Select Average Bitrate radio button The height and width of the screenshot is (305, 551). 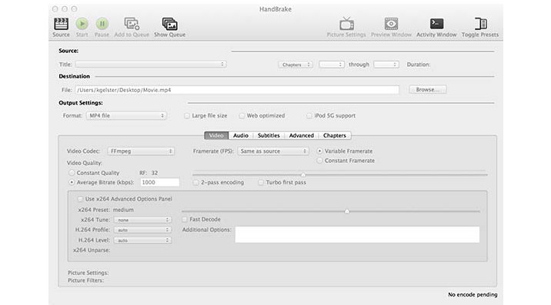click(72, 182)
